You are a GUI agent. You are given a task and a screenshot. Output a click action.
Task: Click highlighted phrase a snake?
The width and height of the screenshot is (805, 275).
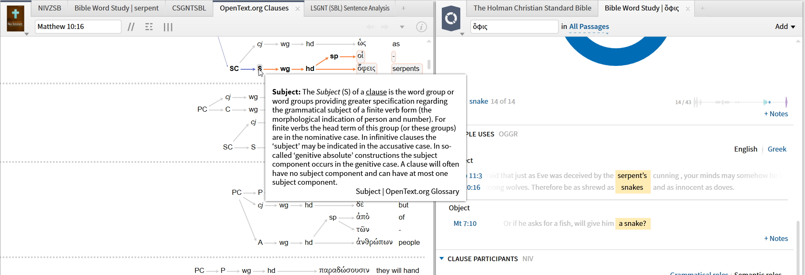[633, 223]
